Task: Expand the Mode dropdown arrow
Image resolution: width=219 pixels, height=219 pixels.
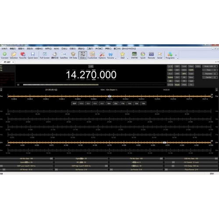Action: 216,67
